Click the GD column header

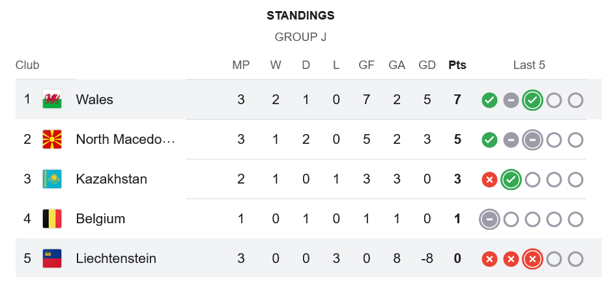pyautogui.click(x=427, y=65)
